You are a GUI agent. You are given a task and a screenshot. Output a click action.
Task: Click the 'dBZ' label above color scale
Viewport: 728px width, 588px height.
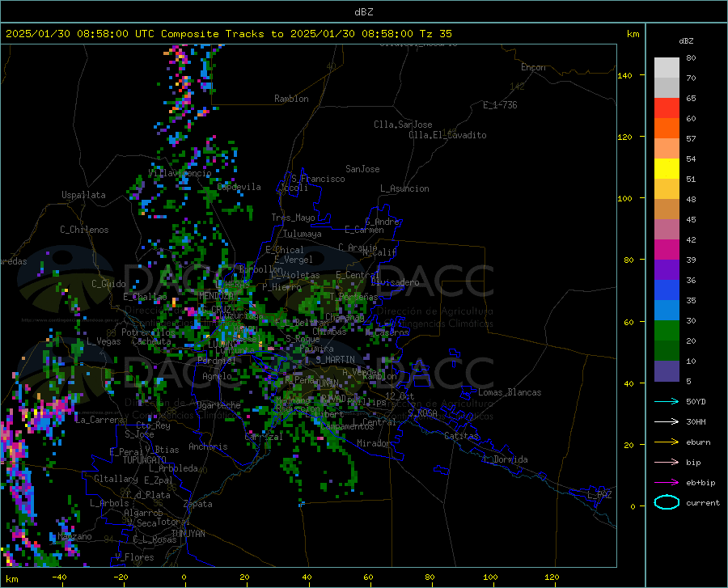(686, 40)
